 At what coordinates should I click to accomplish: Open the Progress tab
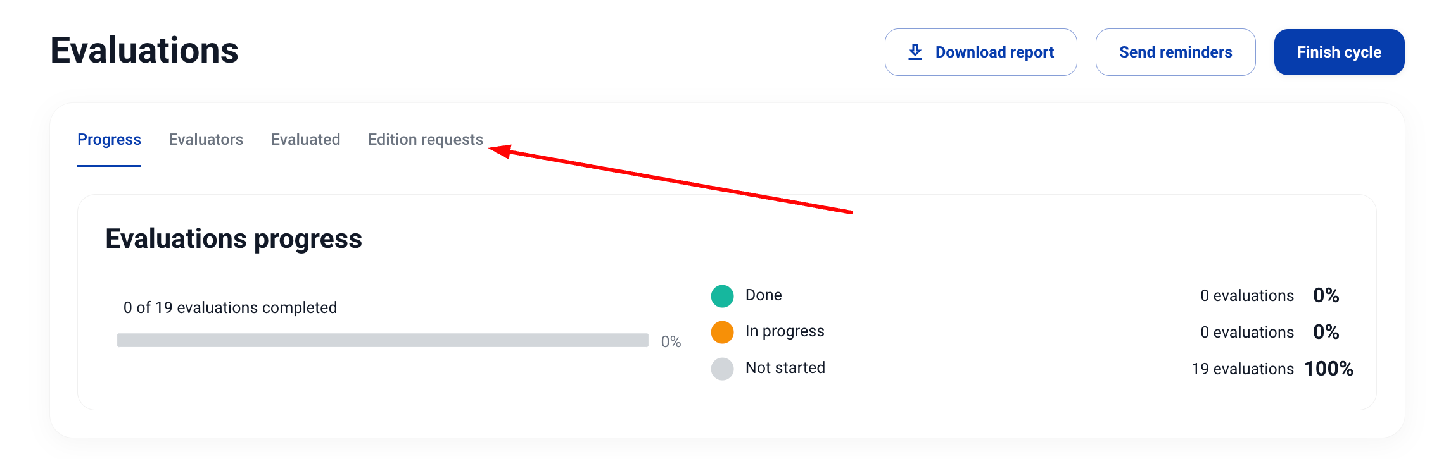tap(109, 140)
